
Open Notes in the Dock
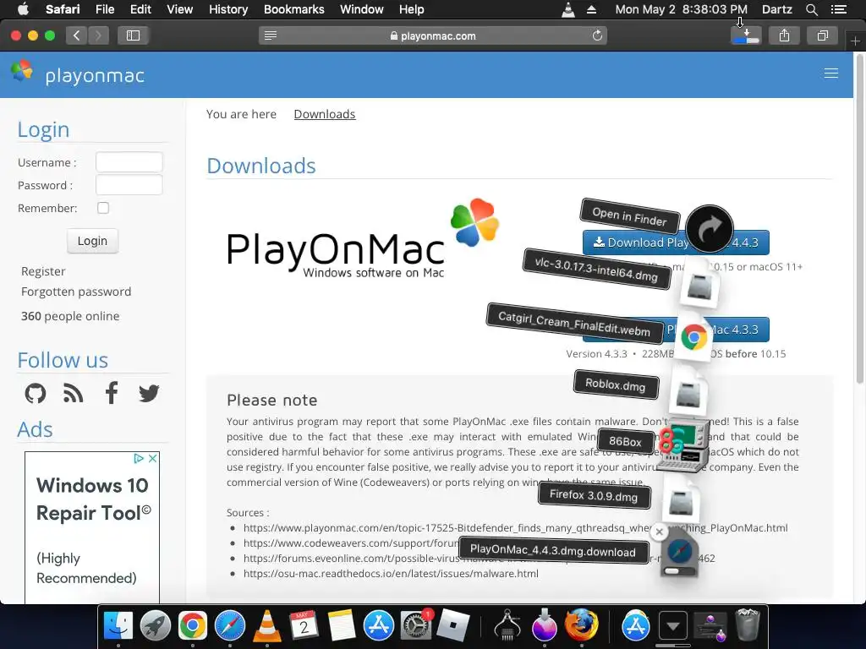pos(342,626)
